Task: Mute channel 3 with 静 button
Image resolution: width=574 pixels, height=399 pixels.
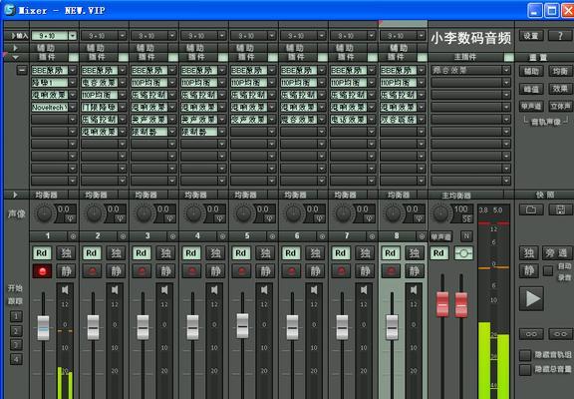Action: coord(165,271)
